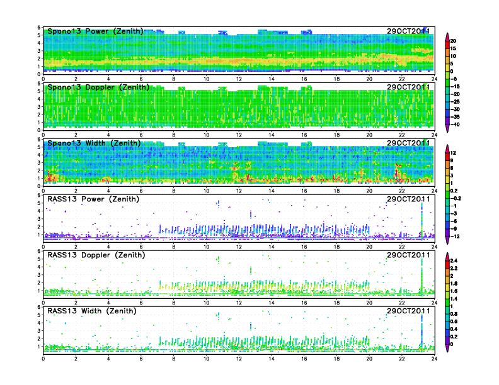Click the '-0.2' label on the middle colorbar
The height and width of the screenshot is (385, 499).
click(x=456, y=199)
